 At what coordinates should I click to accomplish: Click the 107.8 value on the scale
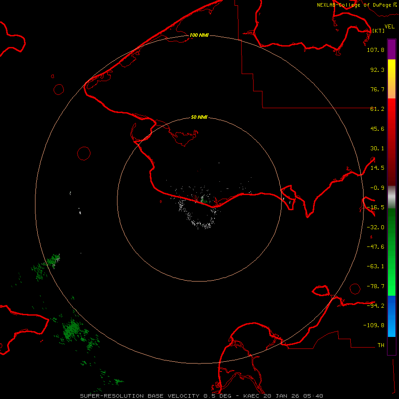pyautogui.click(x=376, y=50)
